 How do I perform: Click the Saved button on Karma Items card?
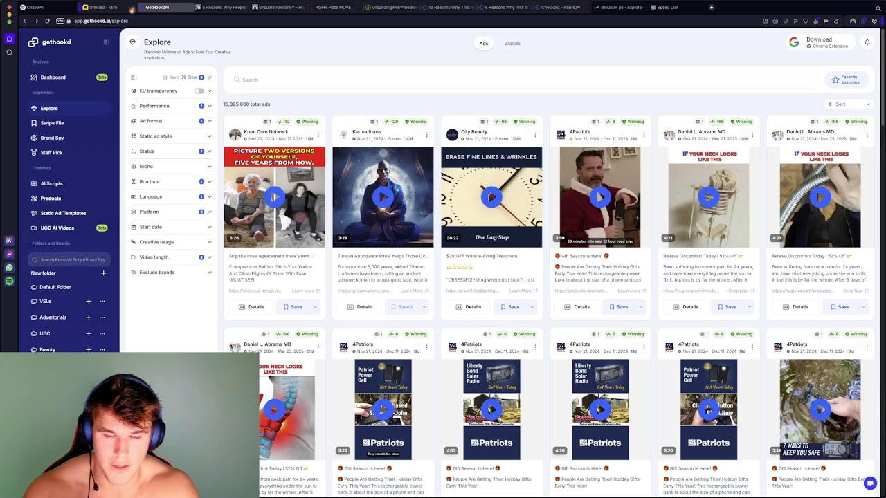(401, 307)
